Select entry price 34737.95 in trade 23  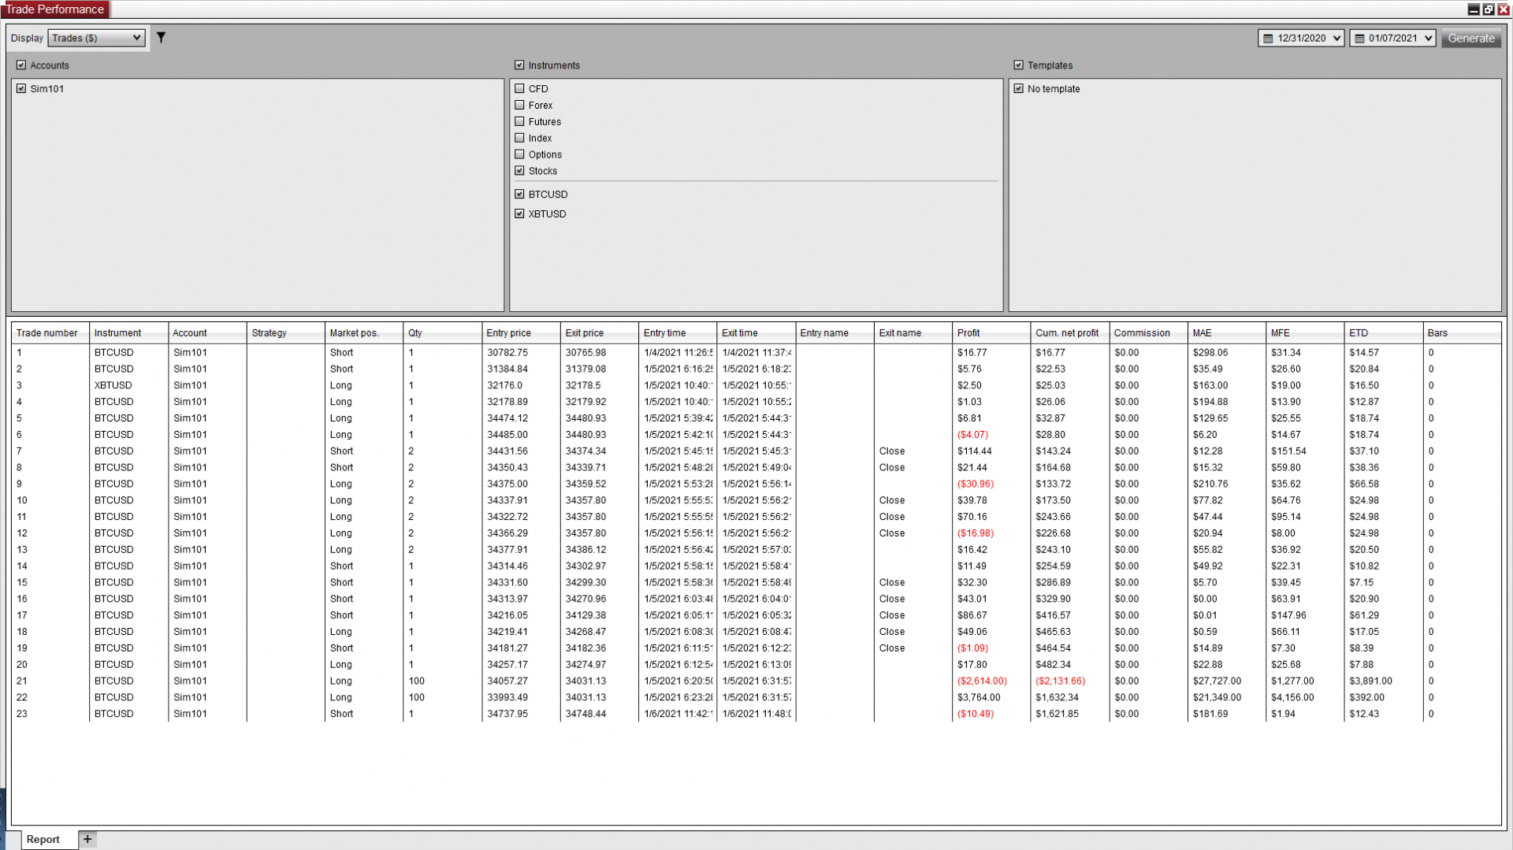point(507,714)
